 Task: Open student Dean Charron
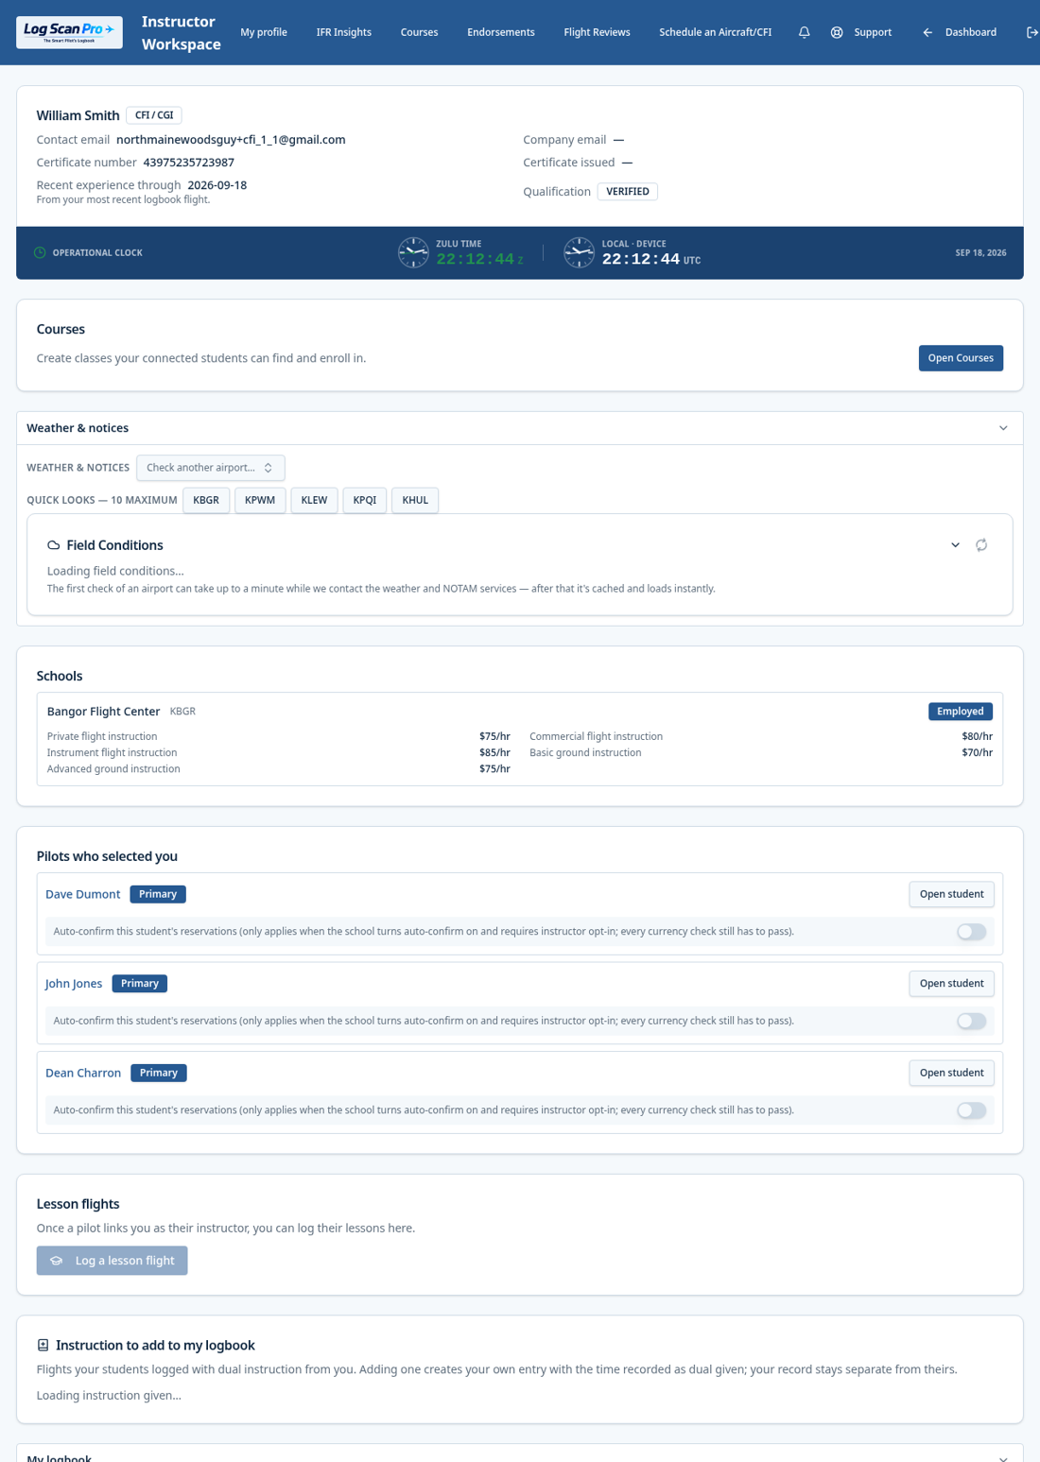tap(951, 1073)
